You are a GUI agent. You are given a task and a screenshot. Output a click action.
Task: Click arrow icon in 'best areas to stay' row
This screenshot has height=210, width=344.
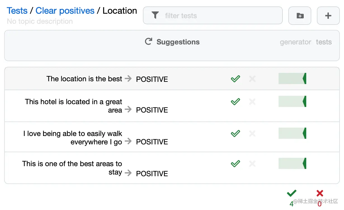pyautogui.click(x=128, y=173)
